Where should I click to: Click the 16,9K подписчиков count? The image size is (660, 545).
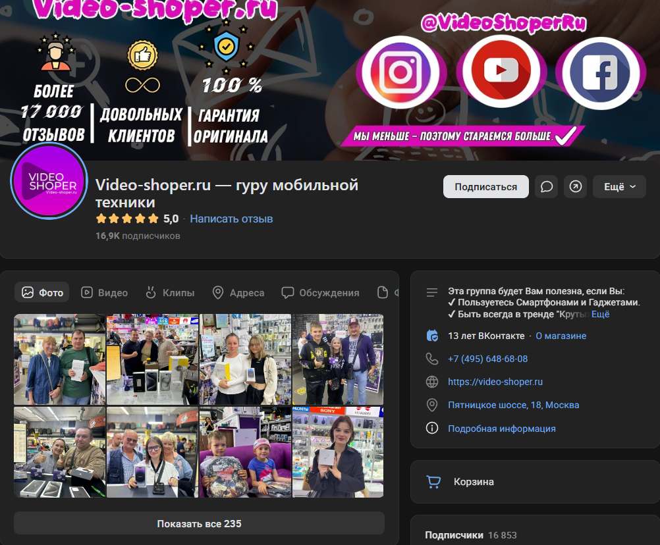138,236
